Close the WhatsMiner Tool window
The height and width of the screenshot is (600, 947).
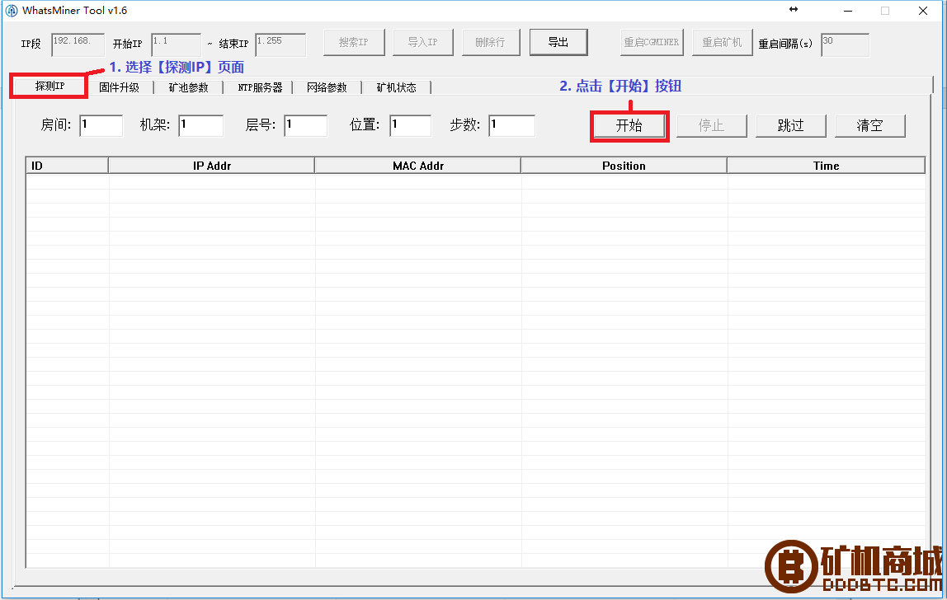[923, 11]
